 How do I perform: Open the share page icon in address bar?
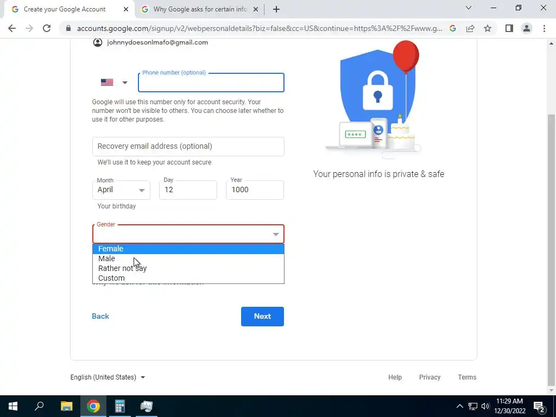pyautogui.click(x=470, y=28)
